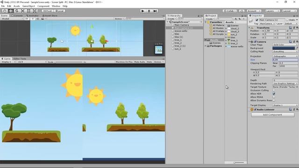Open the Tag MainCamera dropdown

[267, 24]
